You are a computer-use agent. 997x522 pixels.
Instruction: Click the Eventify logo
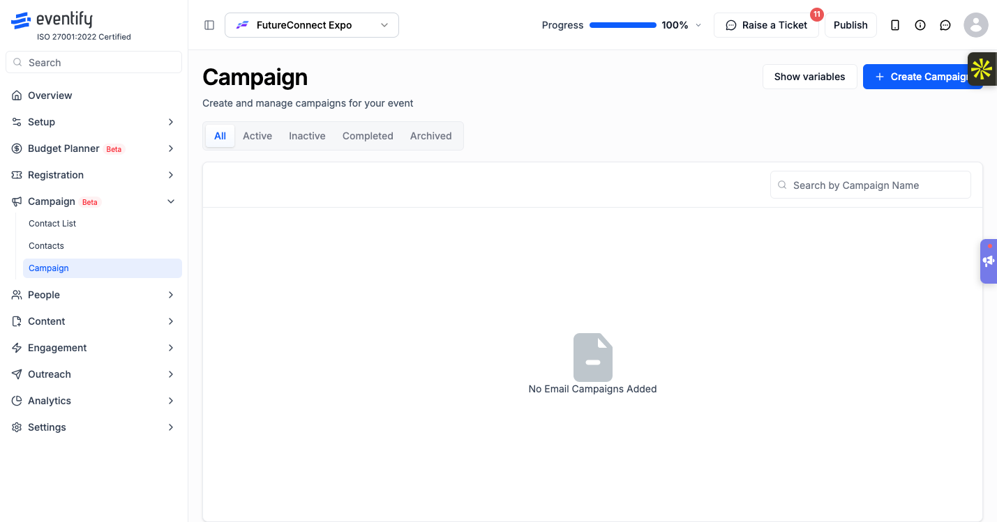[52, 20]
